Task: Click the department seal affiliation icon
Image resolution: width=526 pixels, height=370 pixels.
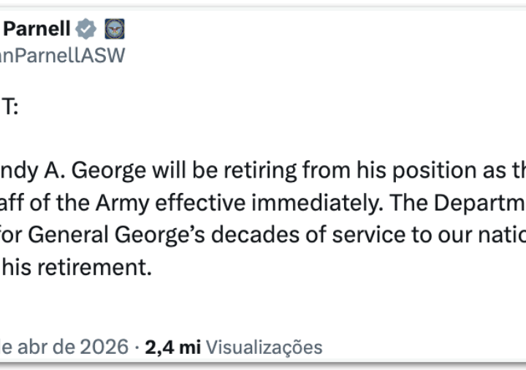Action: pyautogui.click(x=115, y=29)
